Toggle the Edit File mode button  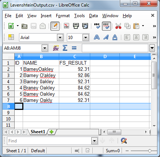click(55, 26)
